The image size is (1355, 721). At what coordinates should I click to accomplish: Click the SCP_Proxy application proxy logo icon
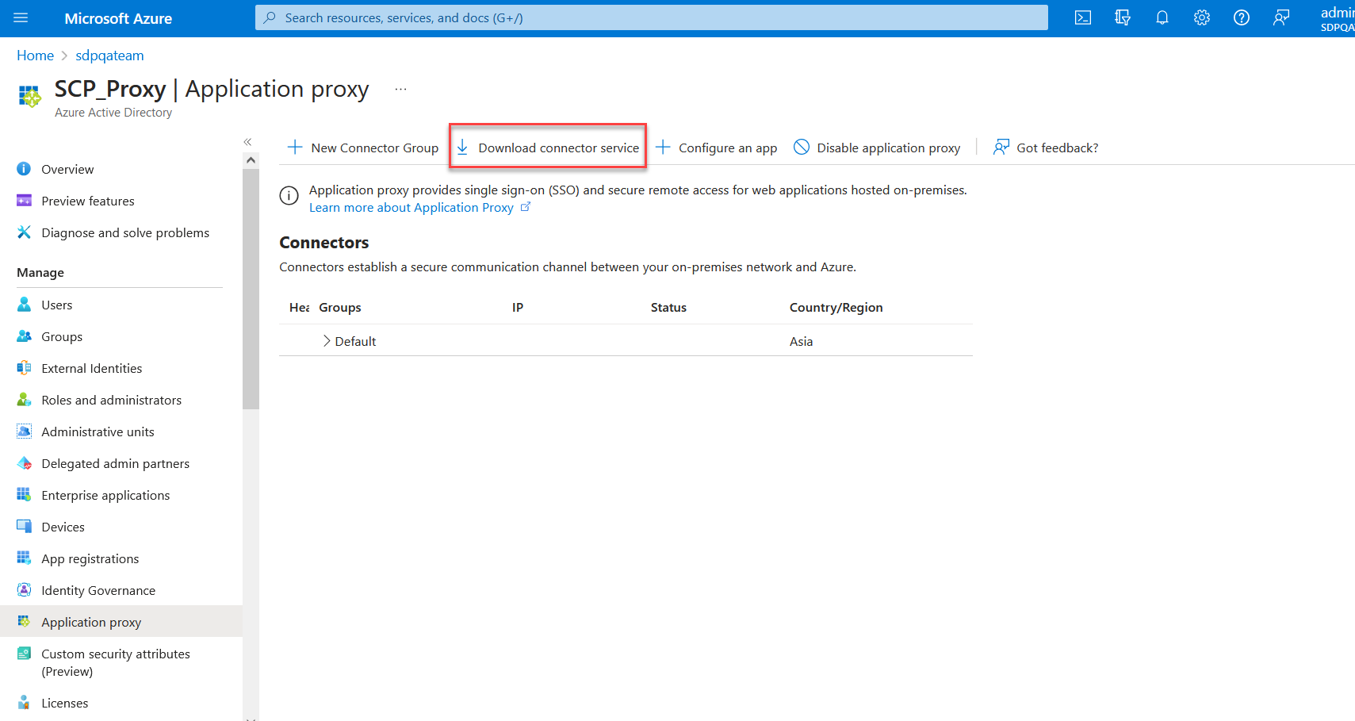(x=29, y=96)
